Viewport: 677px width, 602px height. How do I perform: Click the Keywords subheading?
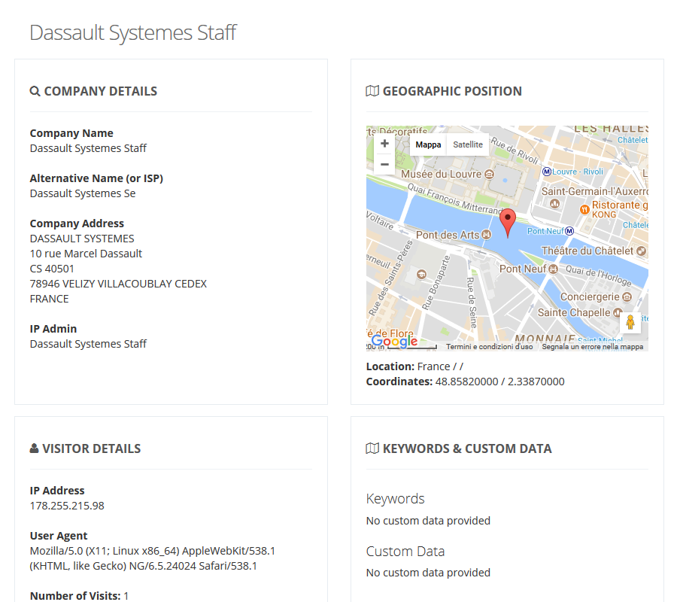(395, 499)
